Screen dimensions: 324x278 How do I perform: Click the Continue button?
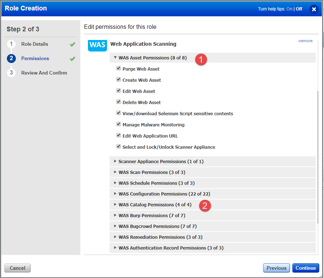[306, 268]
